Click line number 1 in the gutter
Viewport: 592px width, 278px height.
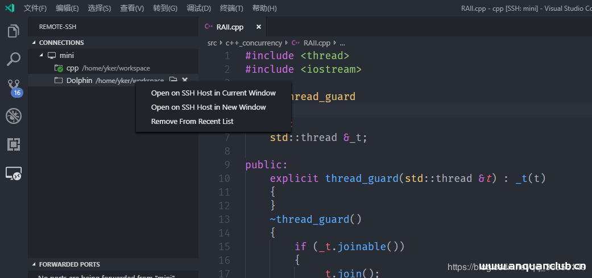click(227, 56)
